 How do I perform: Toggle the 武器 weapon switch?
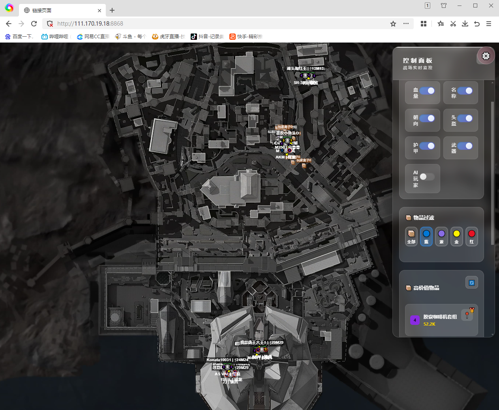point(465,146)
